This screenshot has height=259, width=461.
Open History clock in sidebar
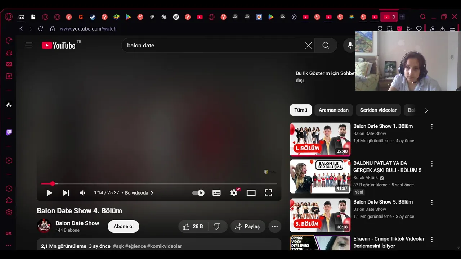point(9,188)
